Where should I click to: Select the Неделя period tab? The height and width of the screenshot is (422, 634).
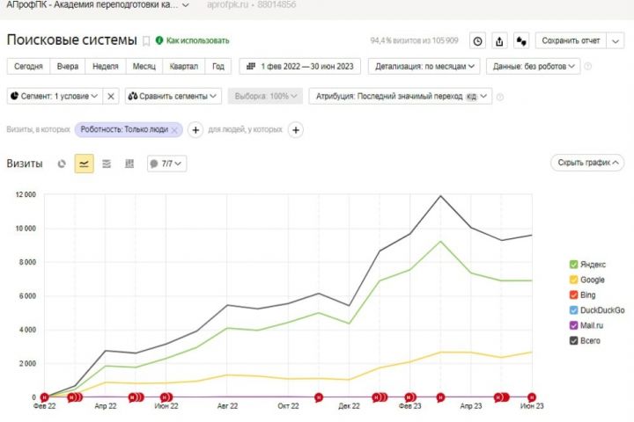tap(105, 66)
